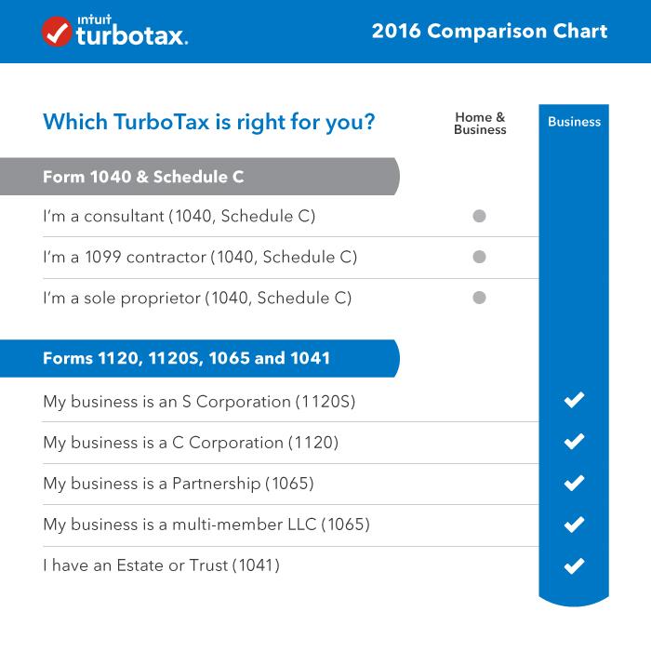This screenshot has width=651, height=651.
Task: Click the 1099 contractor row gray dot
Action: [x=480, y=258]
